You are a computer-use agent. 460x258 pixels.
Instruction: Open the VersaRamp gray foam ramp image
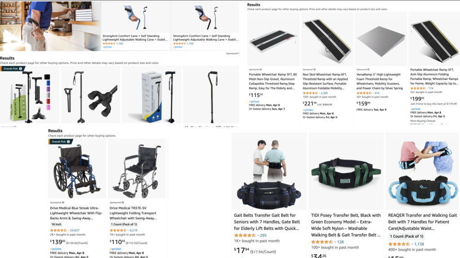pyautogui.click(x=381, y=39)
